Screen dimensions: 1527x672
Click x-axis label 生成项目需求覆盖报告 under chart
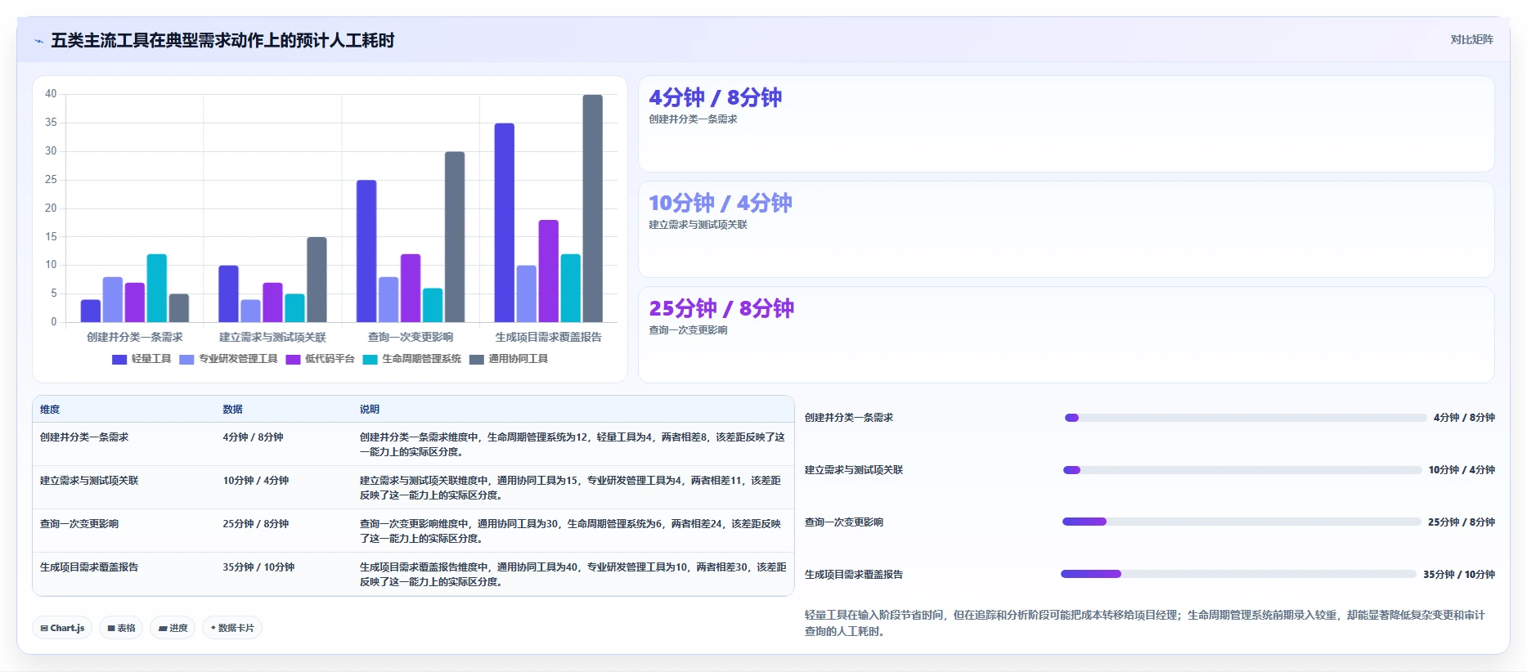[x=548, y=337]
